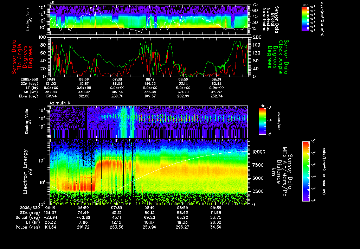
Task: Click the SolLat value -23.94
Action: click(x=50, y=218)
